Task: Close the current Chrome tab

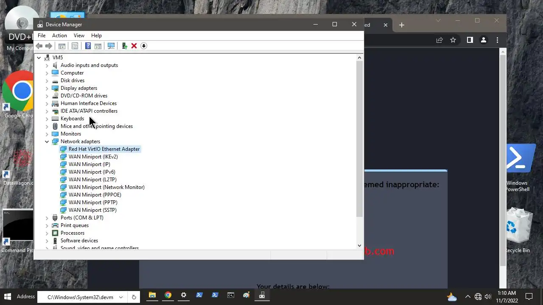Action: point(386,25)
